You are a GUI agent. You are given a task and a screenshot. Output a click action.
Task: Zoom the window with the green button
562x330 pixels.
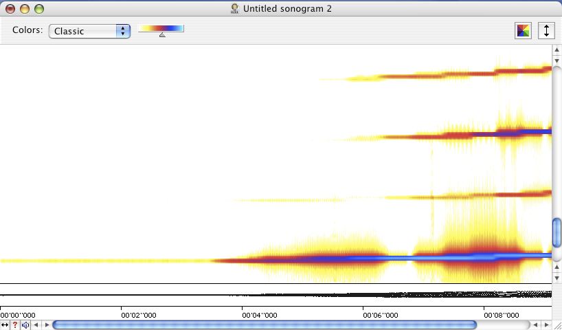[39, 9]
